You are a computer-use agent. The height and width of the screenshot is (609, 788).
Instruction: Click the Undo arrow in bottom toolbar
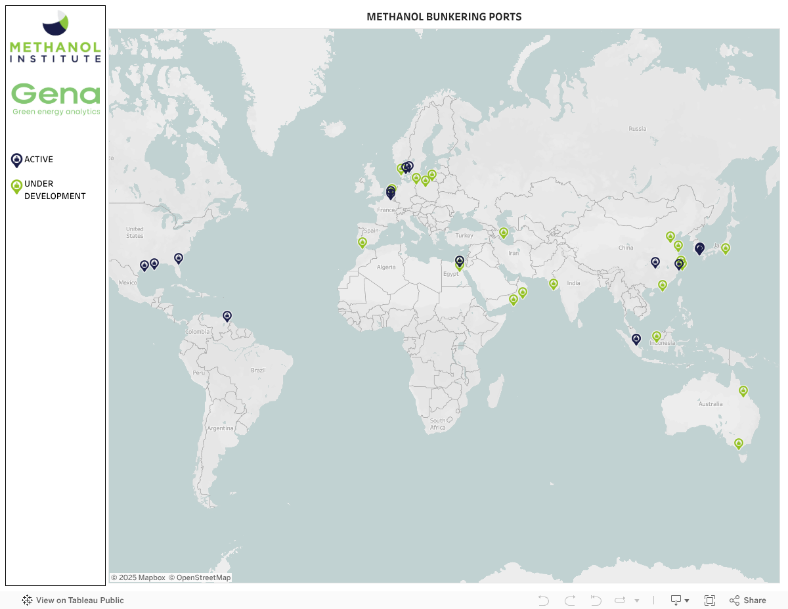tap(543, 600)
